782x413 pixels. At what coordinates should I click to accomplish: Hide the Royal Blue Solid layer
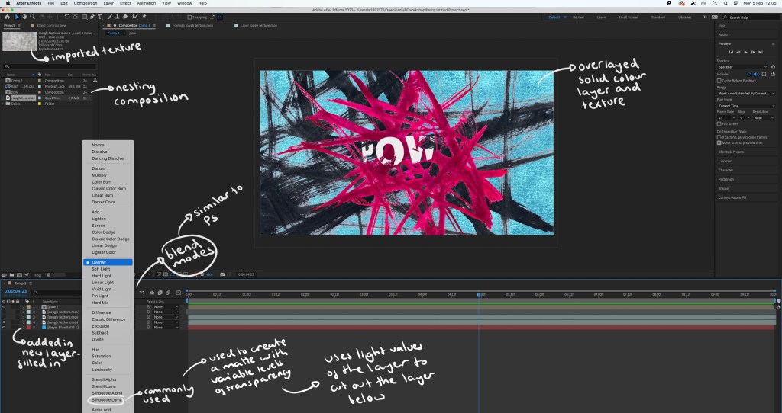pyautogui.click(x=5, y=328)
